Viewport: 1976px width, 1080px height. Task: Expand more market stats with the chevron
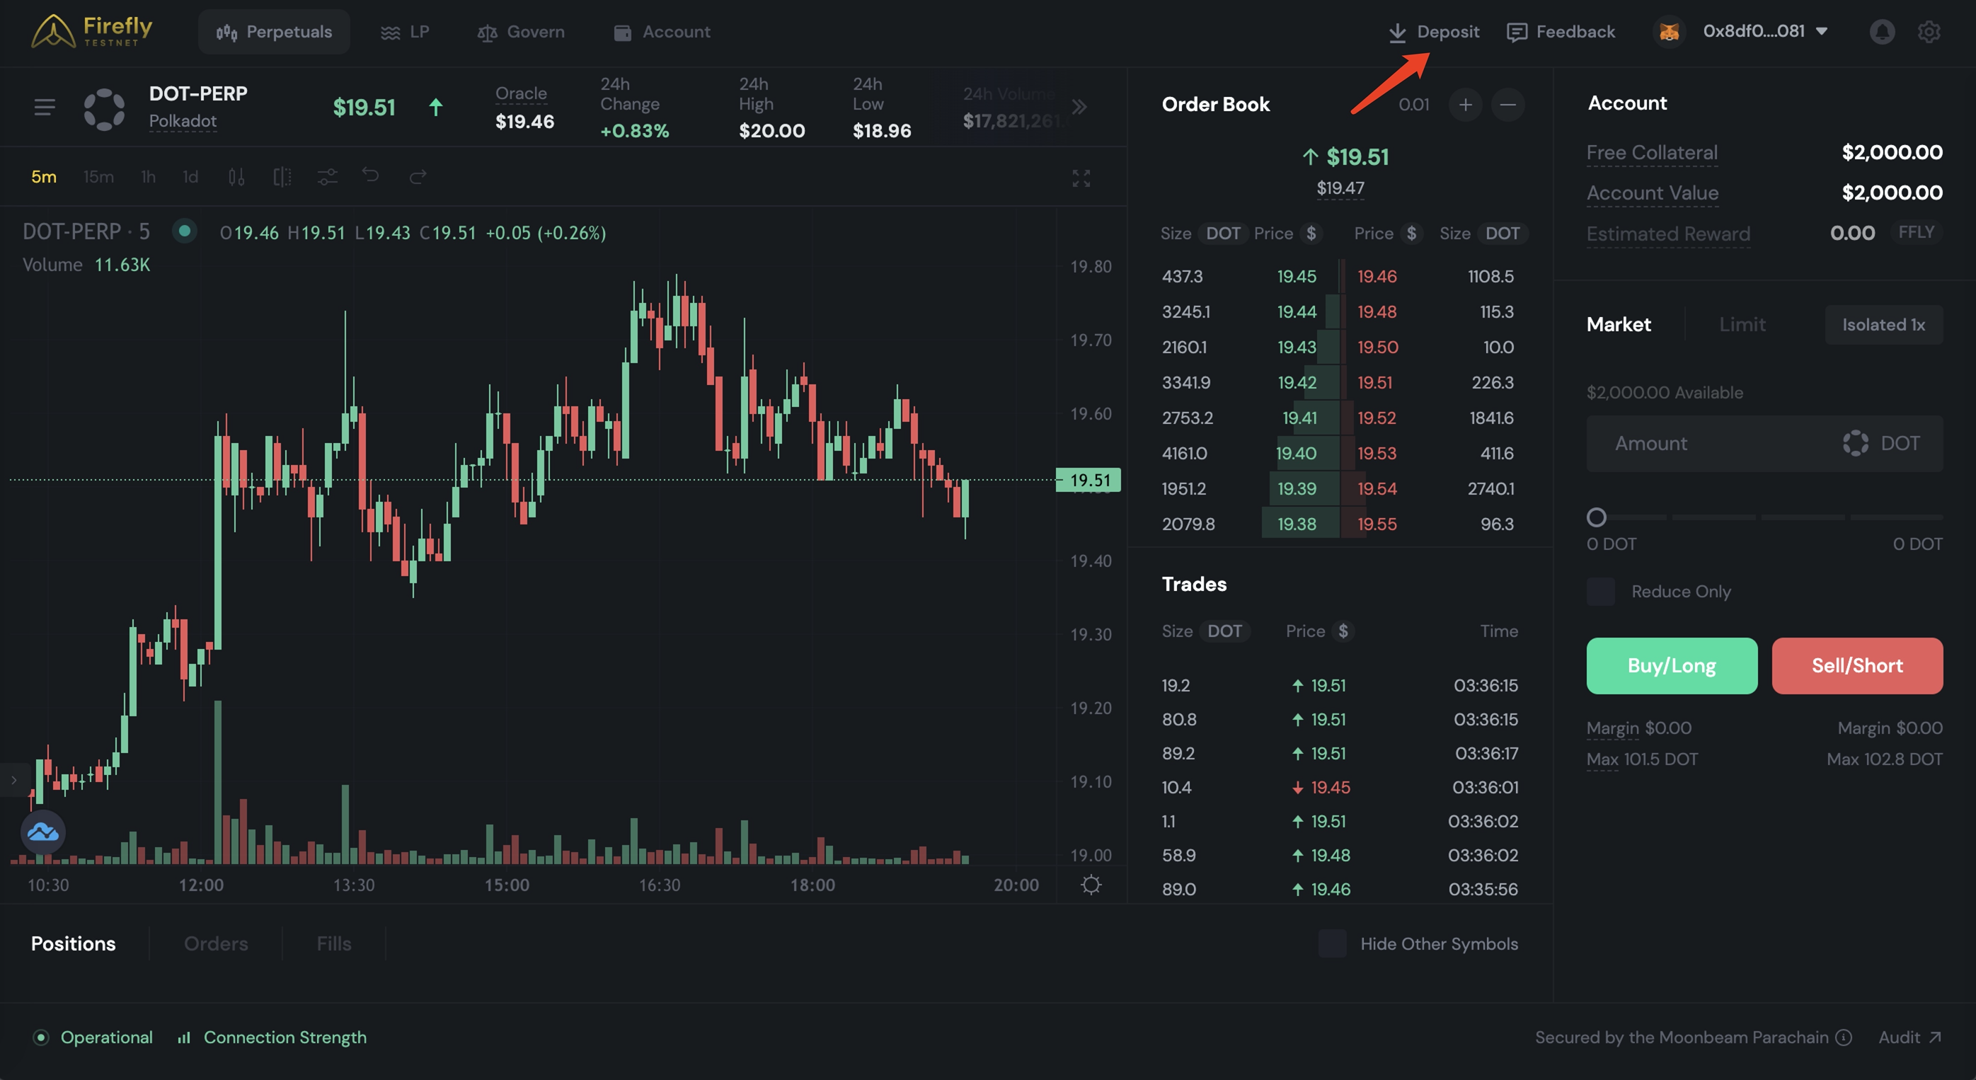1079,107
